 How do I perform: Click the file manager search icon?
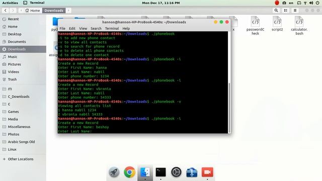[x=276, y=11]
